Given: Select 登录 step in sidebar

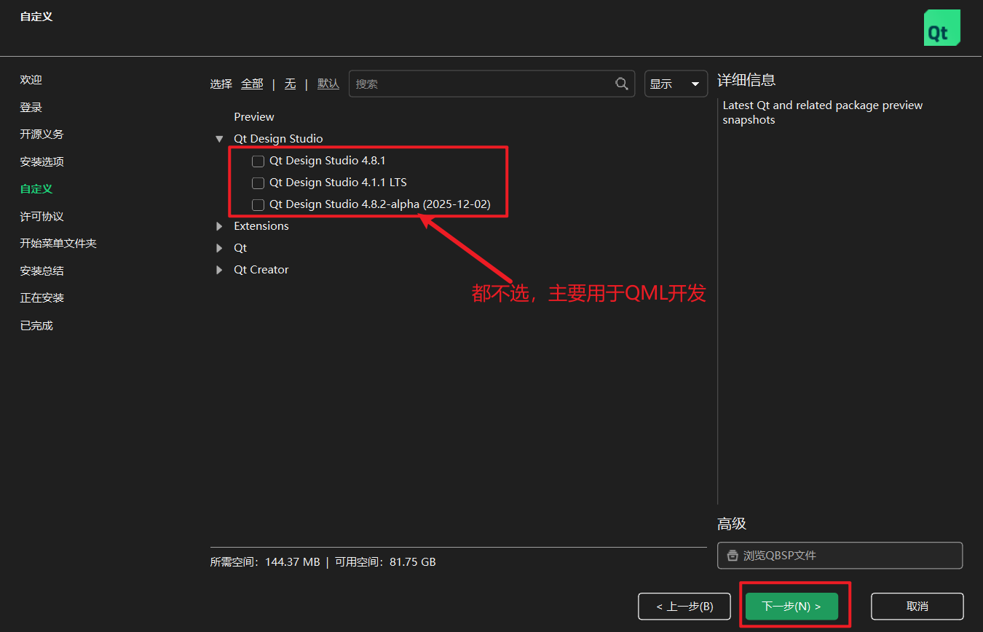Looking at the screenshot, I should (x=31, y=107).
